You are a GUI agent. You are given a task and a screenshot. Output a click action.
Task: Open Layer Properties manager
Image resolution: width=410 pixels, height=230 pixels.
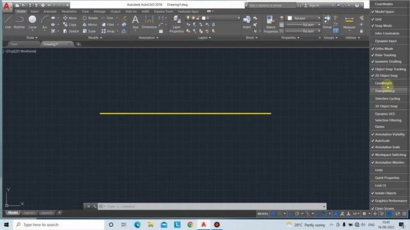[177, 24]
